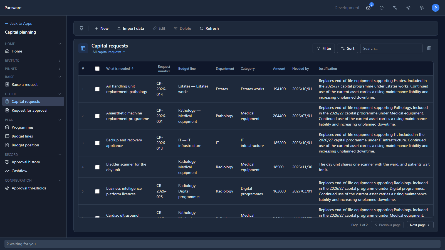The image size is (445, 250).
Task: Open the help question-mark icon
Action: 382,8
